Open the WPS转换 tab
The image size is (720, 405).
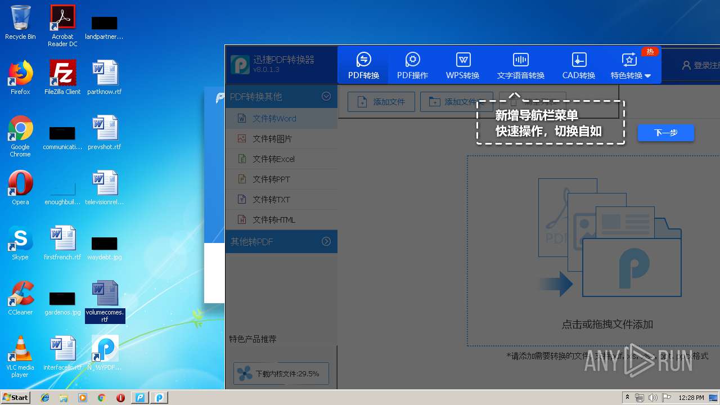[x=463, y=65]
